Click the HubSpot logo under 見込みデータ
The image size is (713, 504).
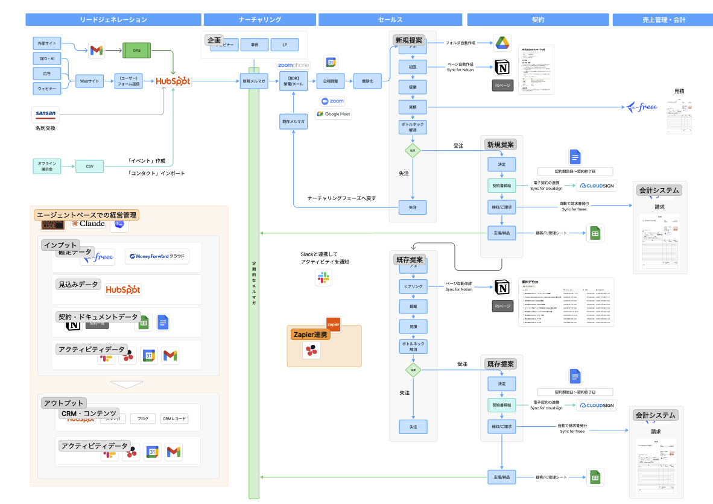coord(123,289)
